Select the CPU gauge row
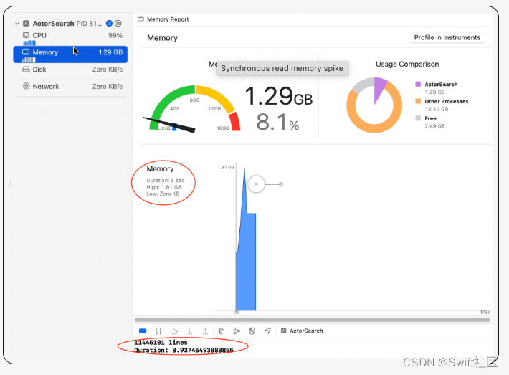Image resolution: width=509 pixels, height=375 pixels. [70, 37]
